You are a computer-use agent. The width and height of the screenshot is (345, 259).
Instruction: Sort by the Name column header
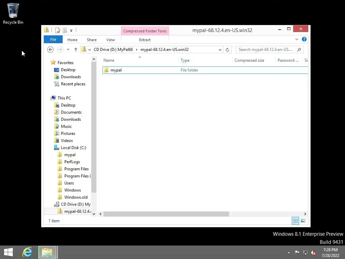(x=140, y=60)
